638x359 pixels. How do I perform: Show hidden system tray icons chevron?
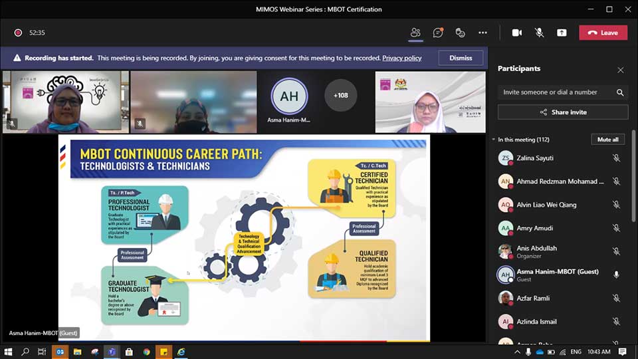[x=517, y=352]
